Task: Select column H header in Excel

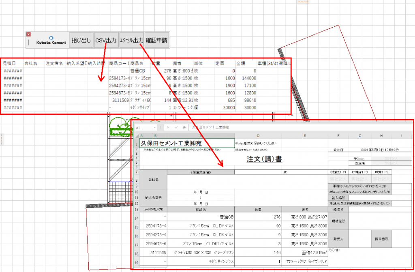Action: click(381, 136)
